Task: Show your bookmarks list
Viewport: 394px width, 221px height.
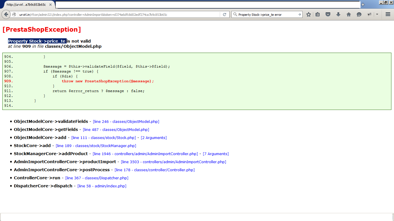Action: tap(318, 14)
